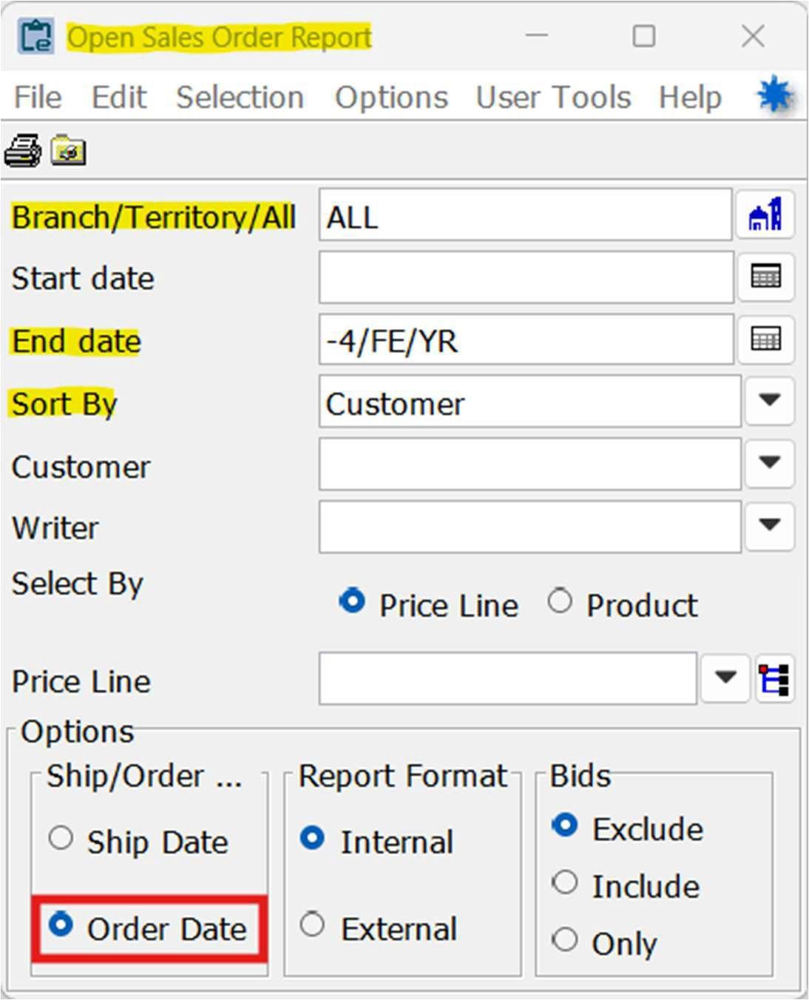The width and height of the screenshot is (809, 1000).
Task: Click the folder icon next to printer
Action: (69, 151)
